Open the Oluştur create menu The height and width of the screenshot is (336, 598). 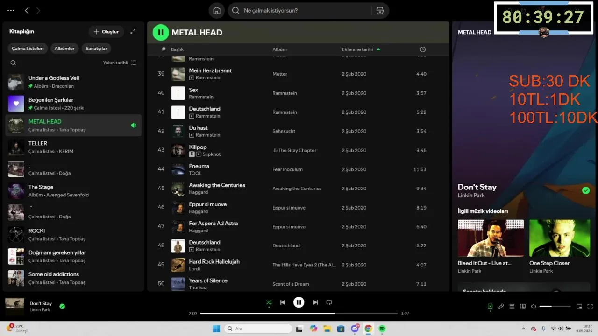tap(106, 32)
